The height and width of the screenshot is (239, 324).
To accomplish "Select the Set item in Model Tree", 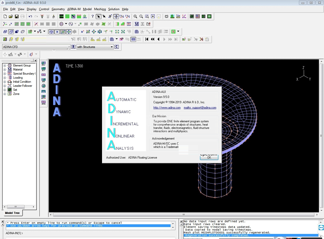I will coord(15,90).
